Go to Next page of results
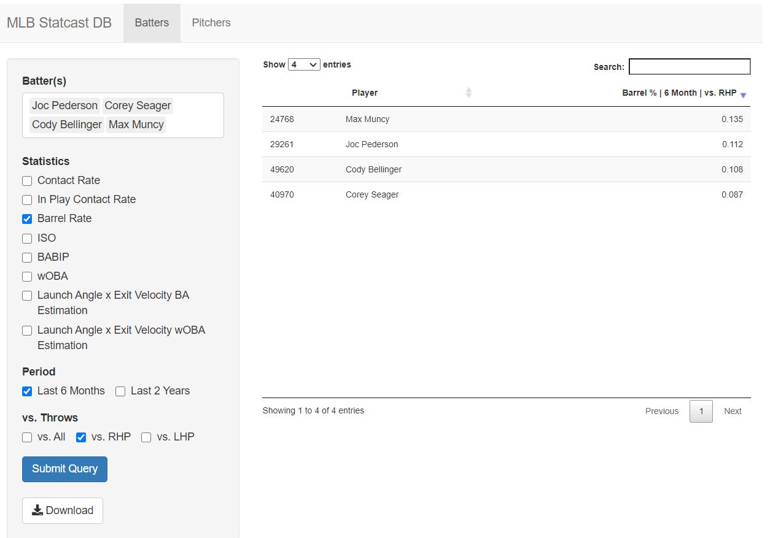781x538 pixels. pyautogui.click(x=732, y=411)
